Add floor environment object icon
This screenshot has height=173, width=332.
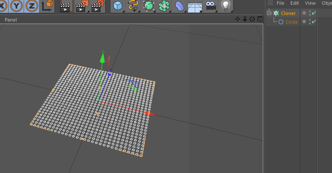tap(195, 6)
